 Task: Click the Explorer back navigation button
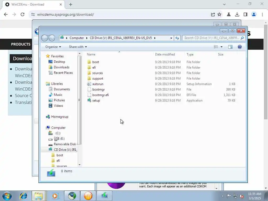[x=44, y=38]
